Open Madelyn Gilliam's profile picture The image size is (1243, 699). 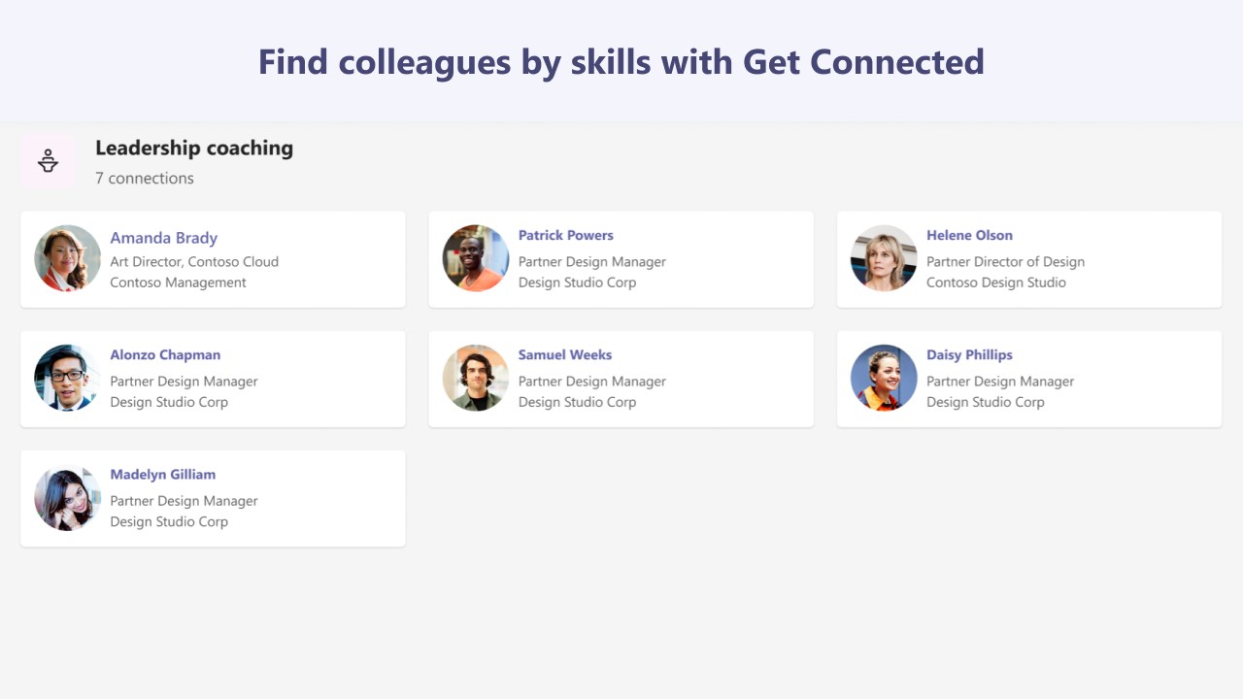tap(68, 497)
